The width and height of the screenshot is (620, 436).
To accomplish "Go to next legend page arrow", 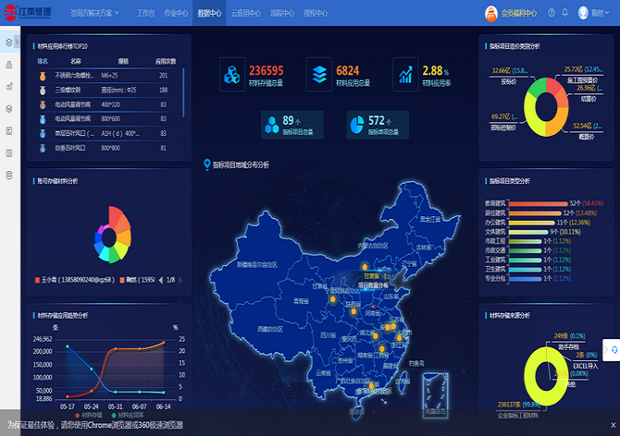I will click(x=180, y=279).
